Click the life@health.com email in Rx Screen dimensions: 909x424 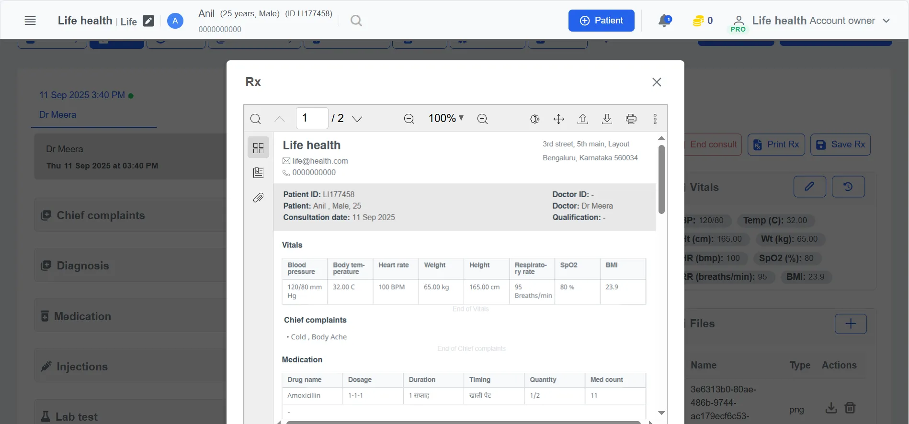tap(320, 161)
